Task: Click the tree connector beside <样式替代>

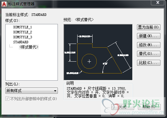Action: point(11,46)
